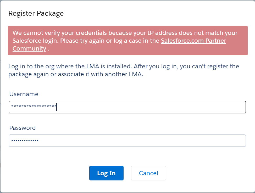This screenshot has height=193, width=255.
Task: Click the underlined word Community in the error
Action: pyautogui.click(x=29, y=49)
